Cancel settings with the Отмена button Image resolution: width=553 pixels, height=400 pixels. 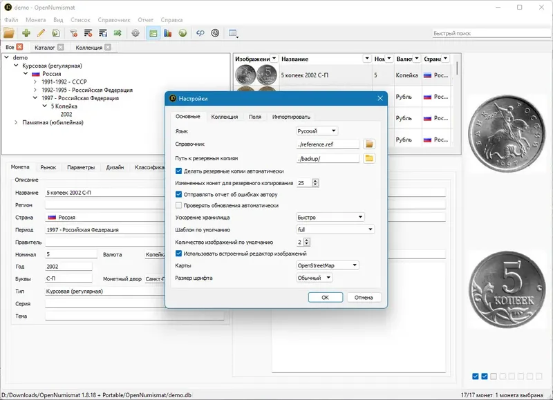coord(364,298)
